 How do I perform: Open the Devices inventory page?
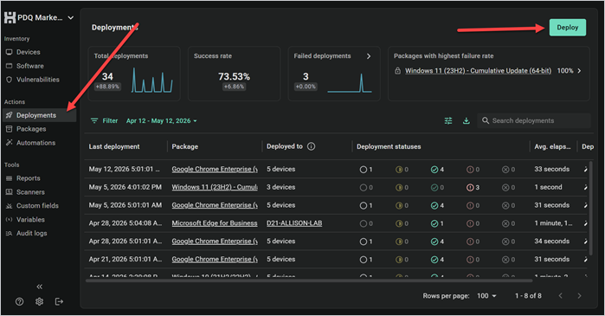[x=28, y=52]
